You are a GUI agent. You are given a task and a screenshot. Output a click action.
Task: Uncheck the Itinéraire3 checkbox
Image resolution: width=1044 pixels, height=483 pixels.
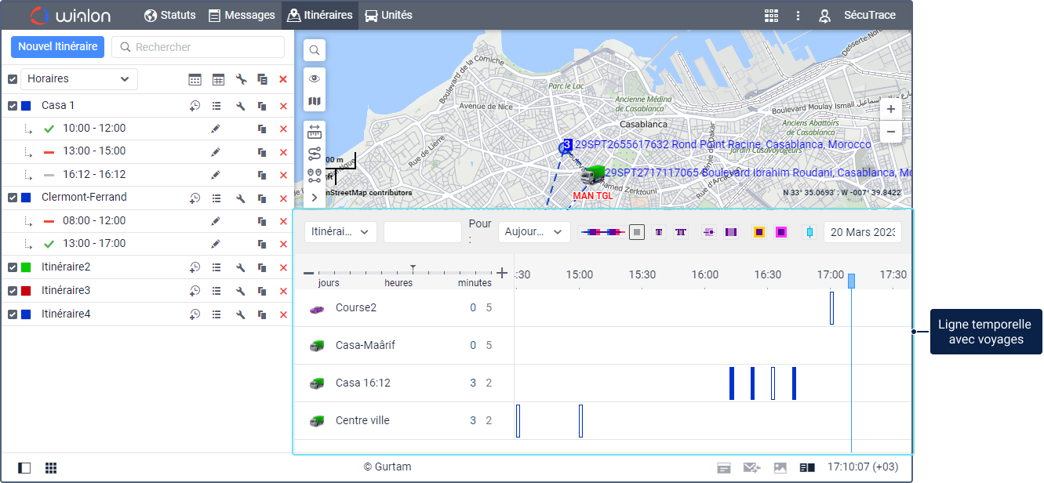click(x=13, y=291)
